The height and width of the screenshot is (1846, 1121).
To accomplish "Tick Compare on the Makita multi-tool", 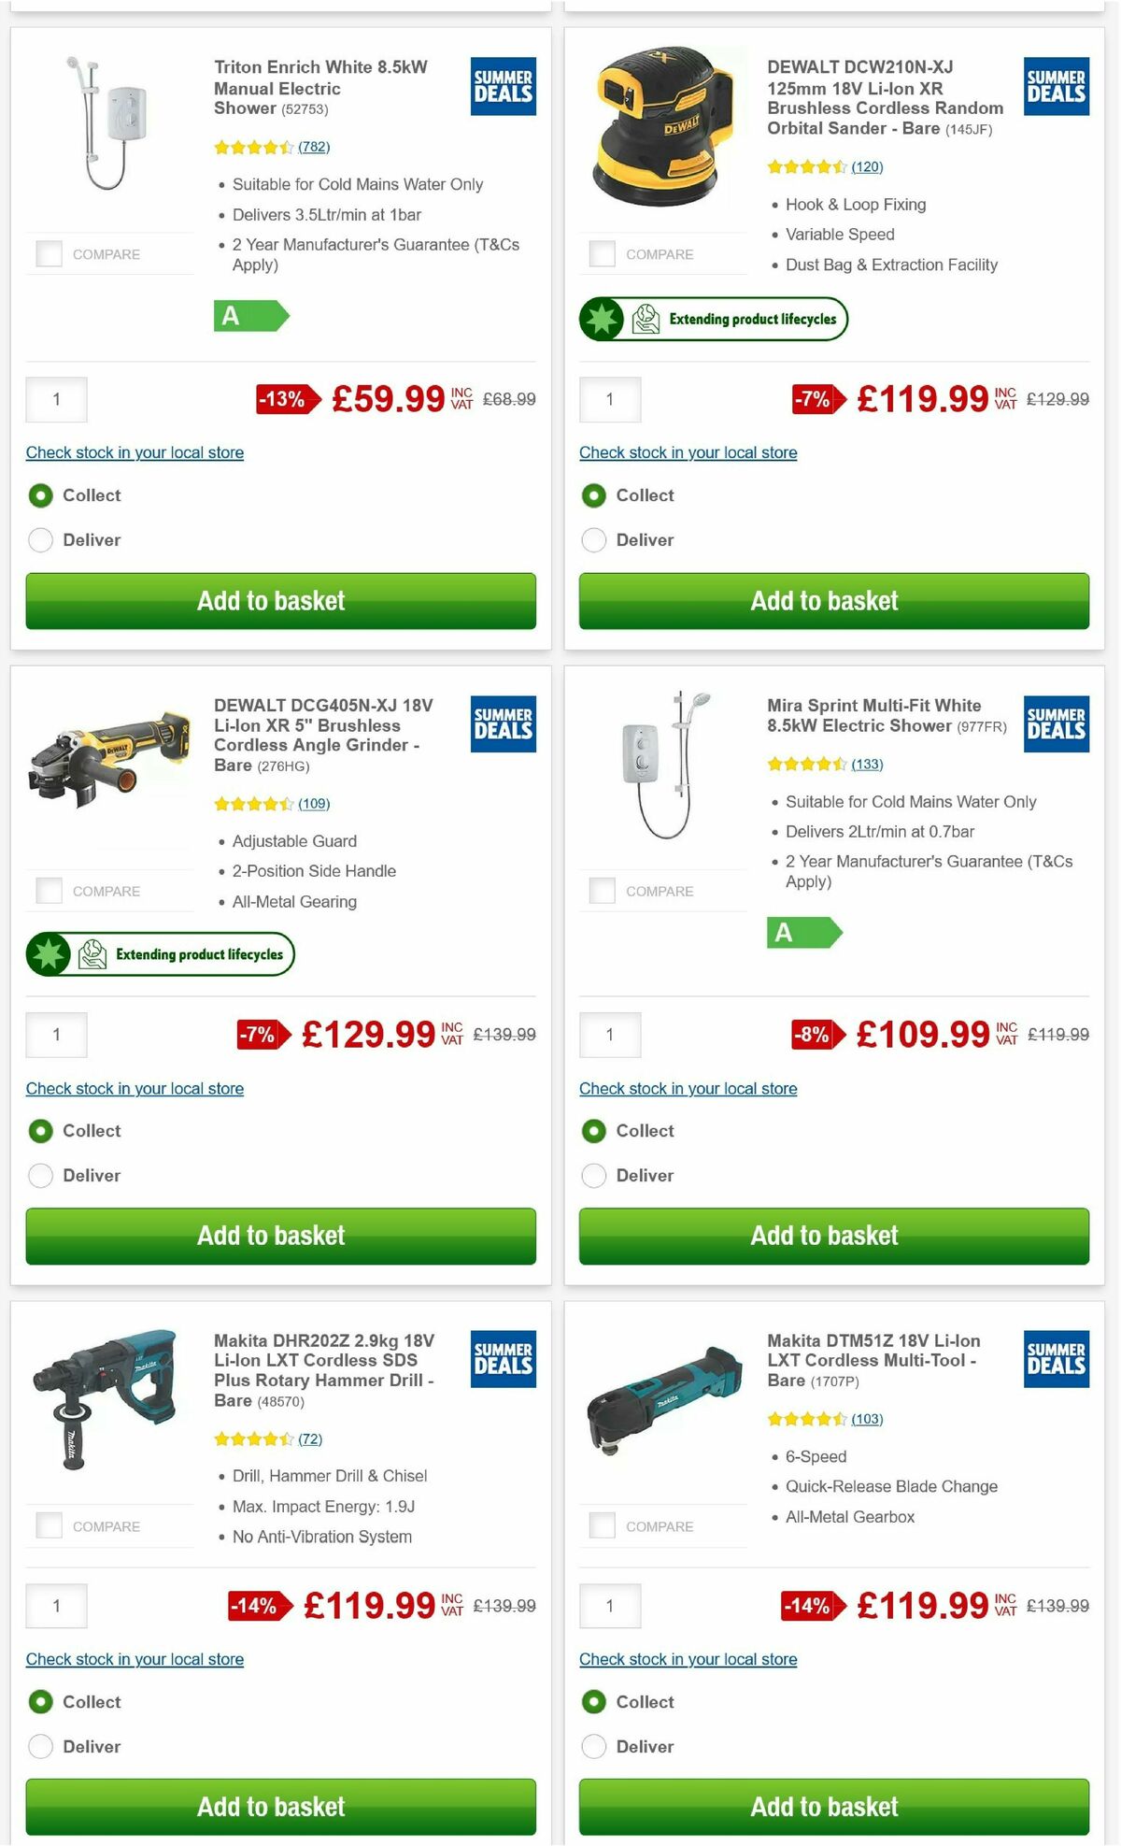I will point(601,1525).
